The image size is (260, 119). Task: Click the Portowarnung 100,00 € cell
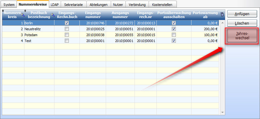point(205,35)
